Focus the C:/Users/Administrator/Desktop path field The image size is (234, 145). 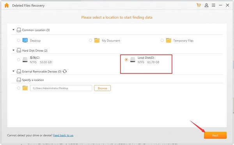(61, 88)
